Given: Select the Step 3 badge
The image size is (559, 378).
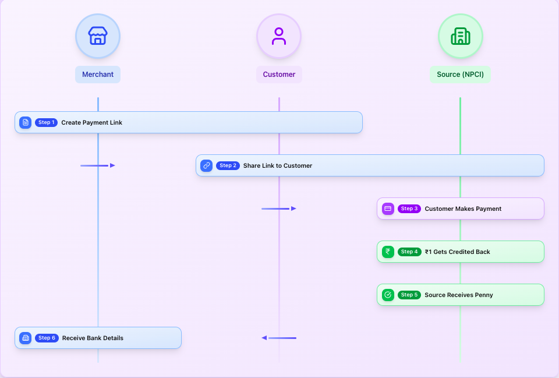Looking at the screenshot, I should [409, 209].
